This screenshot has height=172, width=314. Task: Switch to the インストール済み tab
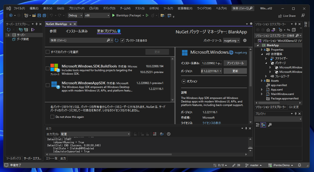(x=77, y=31)
